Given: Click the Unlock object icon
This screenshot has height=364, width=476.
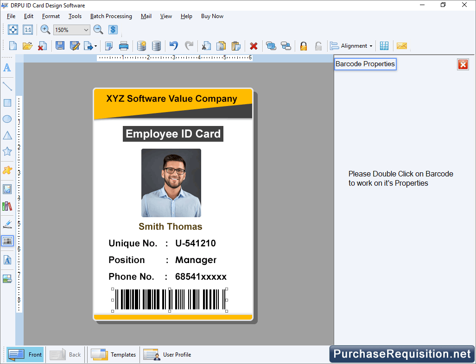Looking at the screenshot, I should 318,46.
